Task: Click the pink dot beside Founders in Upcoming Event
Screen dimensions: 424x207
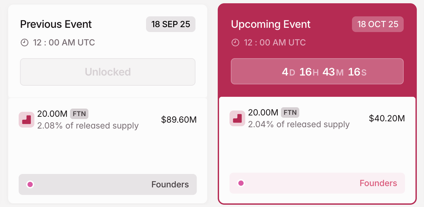Action: [241, 183]
